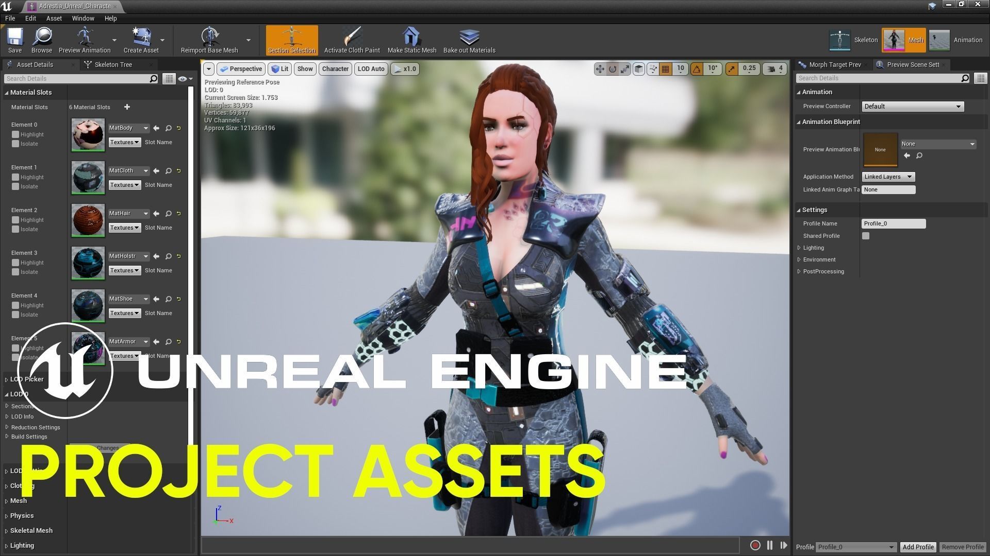The width and height of the screenshot is (990, 556).
Task: Toggle rotation snapping icon in viewport
Action: 697,69
